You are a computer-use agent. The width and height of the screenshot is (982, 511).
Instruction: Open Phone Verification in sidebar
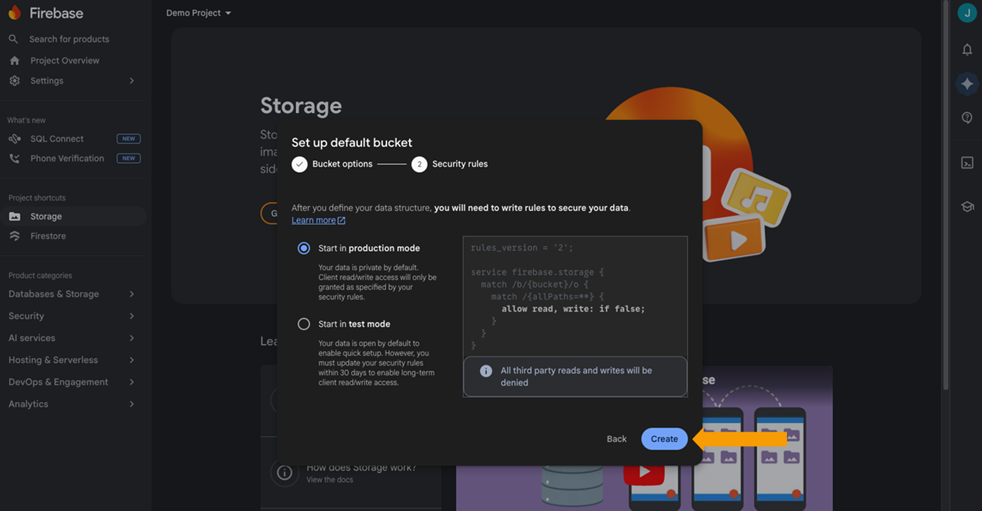[67, 158]
